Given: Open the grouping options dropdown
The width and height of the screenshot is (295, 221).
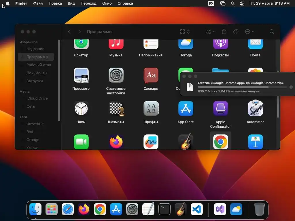Looking at the screenshot, I should [210, 32].
